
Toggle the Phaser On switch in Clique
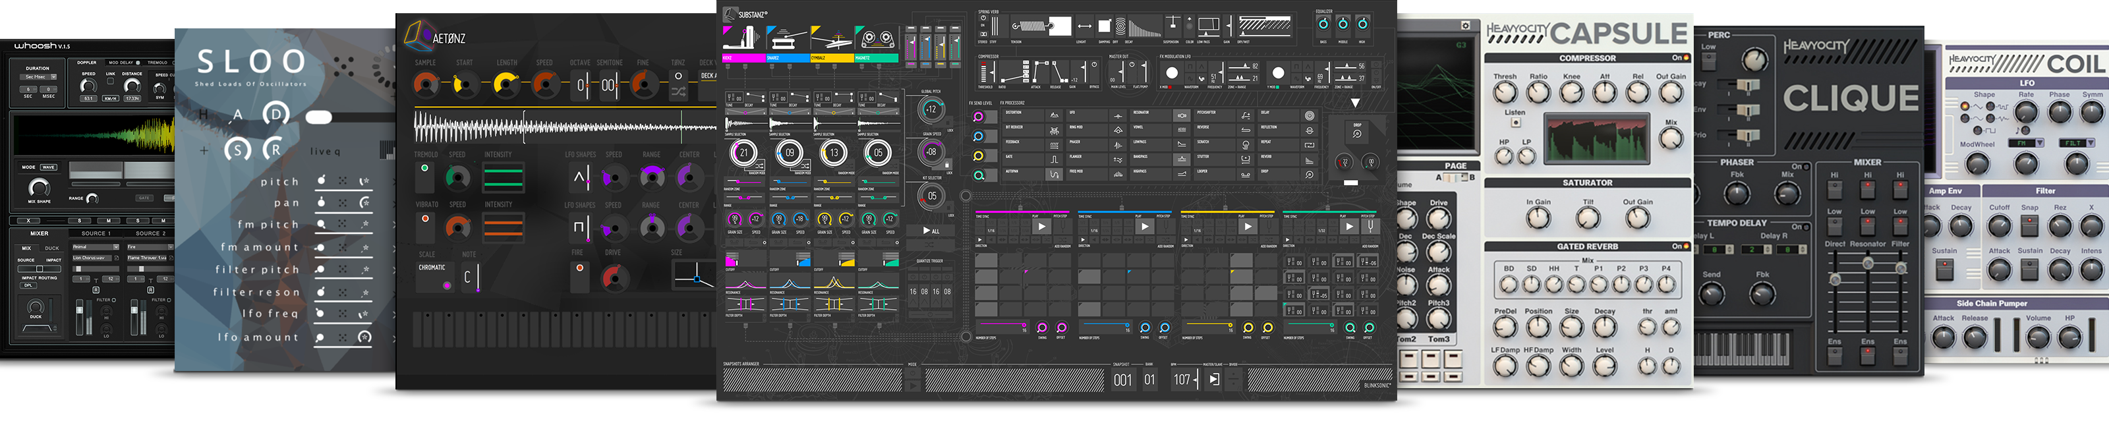[1806, 167]
